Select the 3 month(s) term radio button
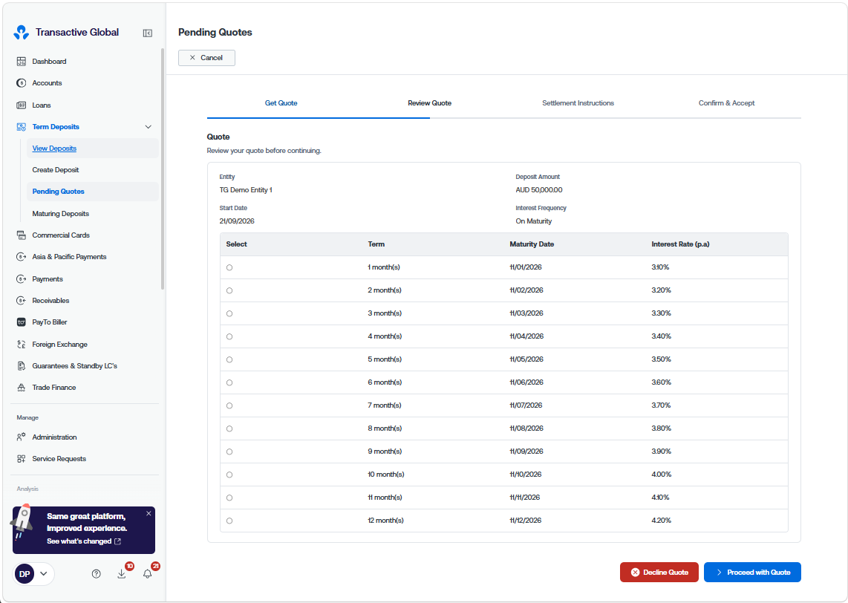This screenshot has height=603, width=848. pyautogui.click(x=229, y=313)
